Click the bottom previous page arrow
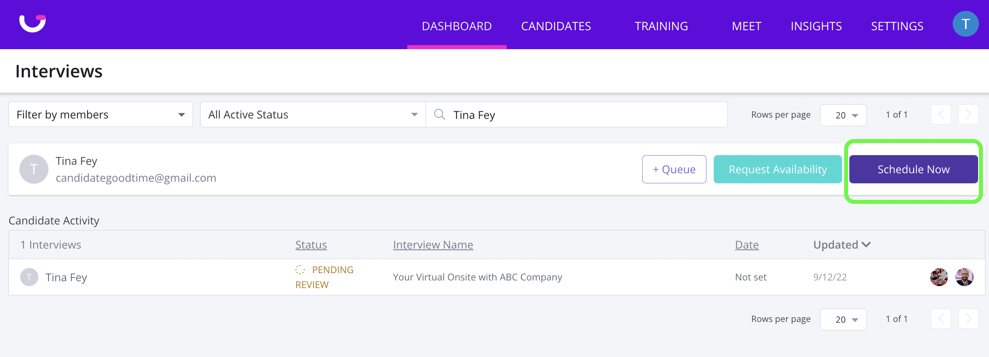The width and height of the screenshot is (989, 357). [x=941, y=319]
